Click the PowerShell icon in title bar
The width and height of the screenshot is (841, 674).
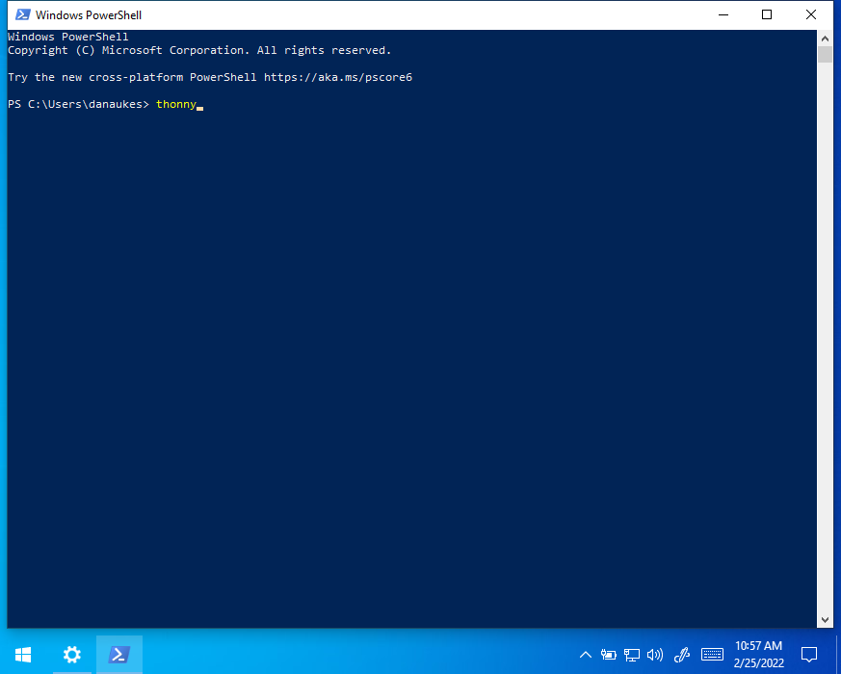(x=22, y=15)
